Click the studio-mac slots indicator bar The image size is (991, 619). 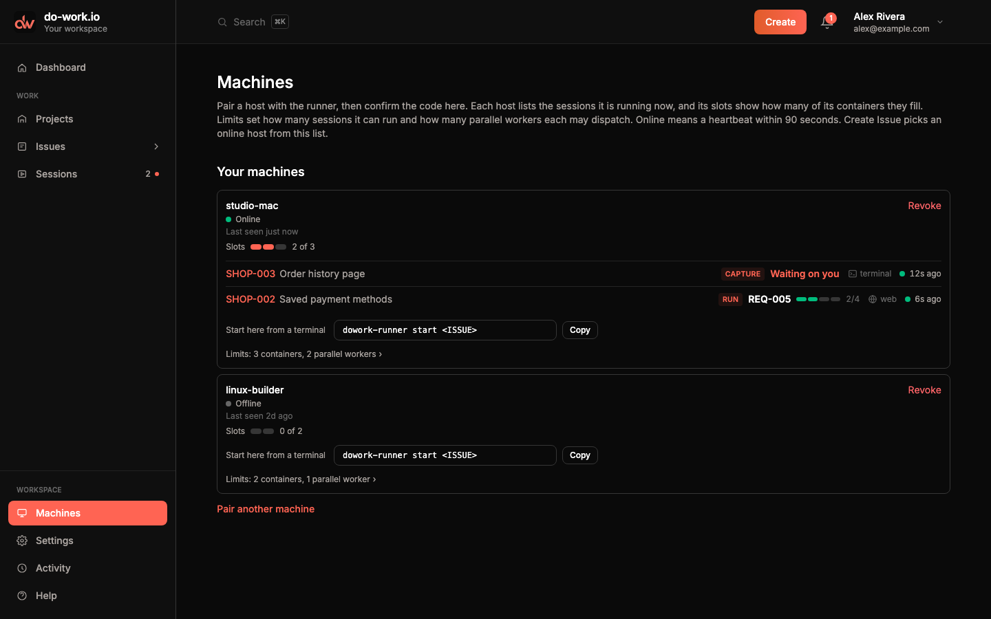tap(268, 247)
